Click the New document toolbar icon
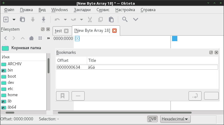This screenshot has width=224, height=125. tap(6, 19)
